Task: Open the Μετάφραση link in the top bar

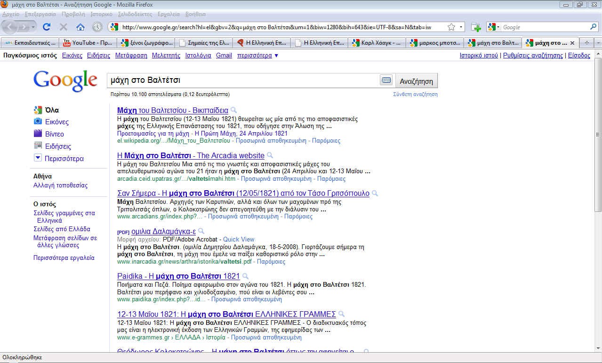Action: coord(131,56)
